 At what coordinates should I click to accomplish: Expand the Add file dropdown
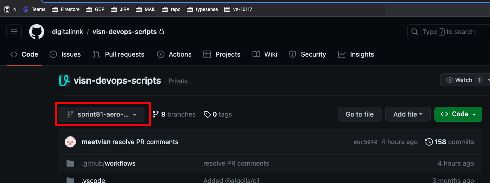pyautogui.click(x=408, y=114)
